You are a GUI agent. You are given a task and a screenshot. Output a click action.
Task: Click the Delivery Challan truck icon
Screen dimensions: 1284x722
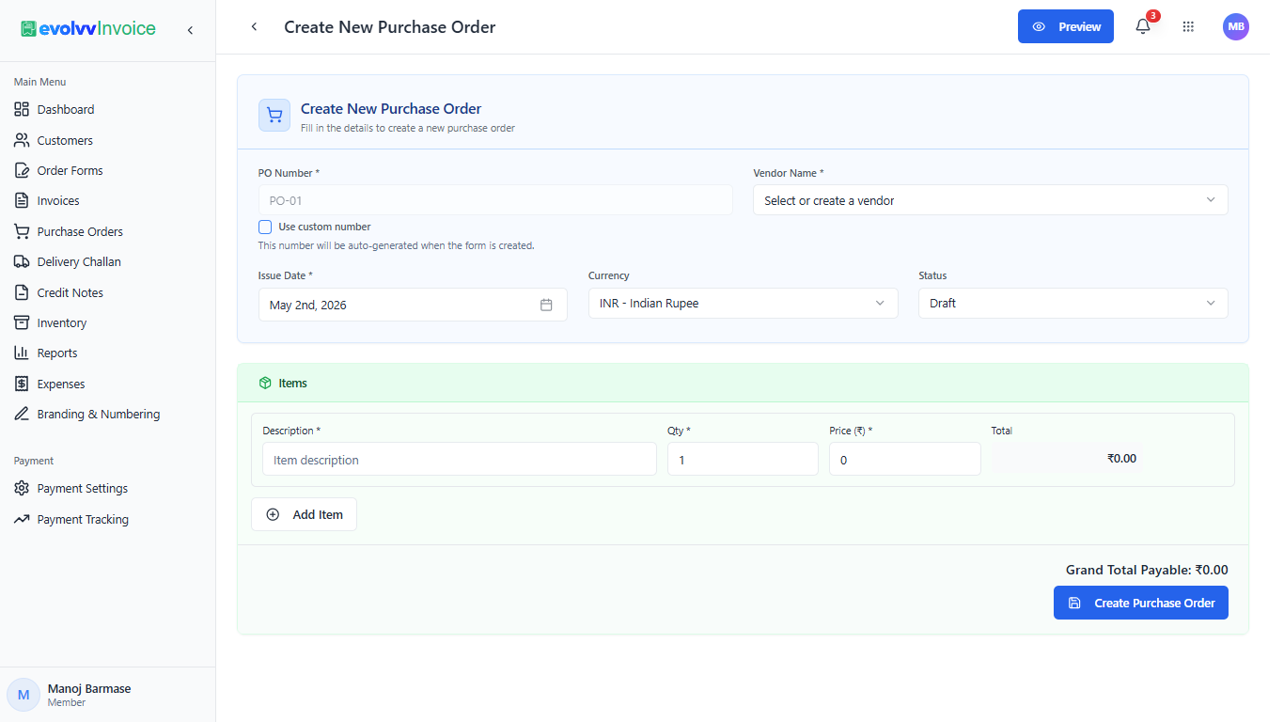[22, 261]
